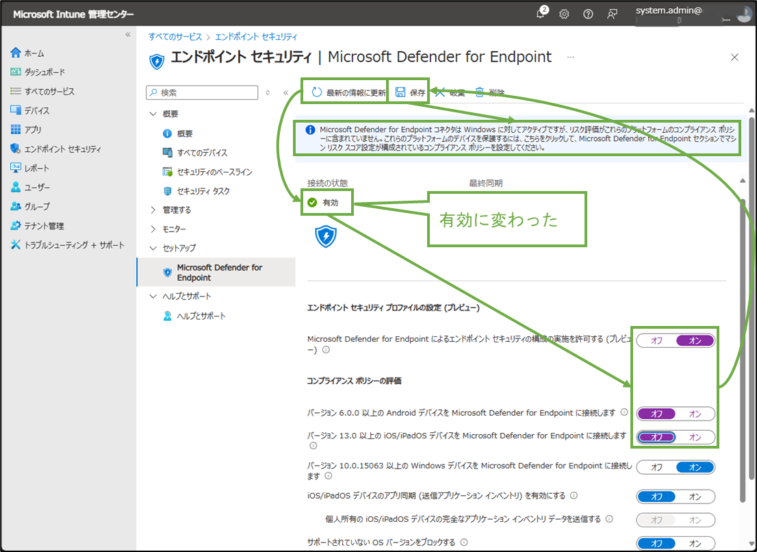Screen dimensions: 757x552
Task: Open the notifications bell icon
Action: pyautogui.click(x=541, y=13)
